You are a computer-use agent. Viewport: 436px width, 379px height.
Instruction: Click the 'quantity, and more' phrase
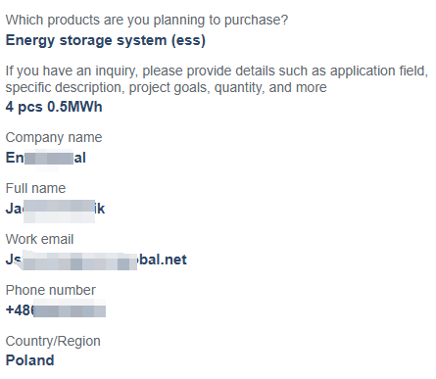pos(270,88)
